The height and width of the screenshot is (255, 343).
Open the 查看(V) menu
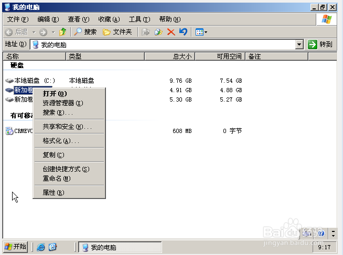79,19
